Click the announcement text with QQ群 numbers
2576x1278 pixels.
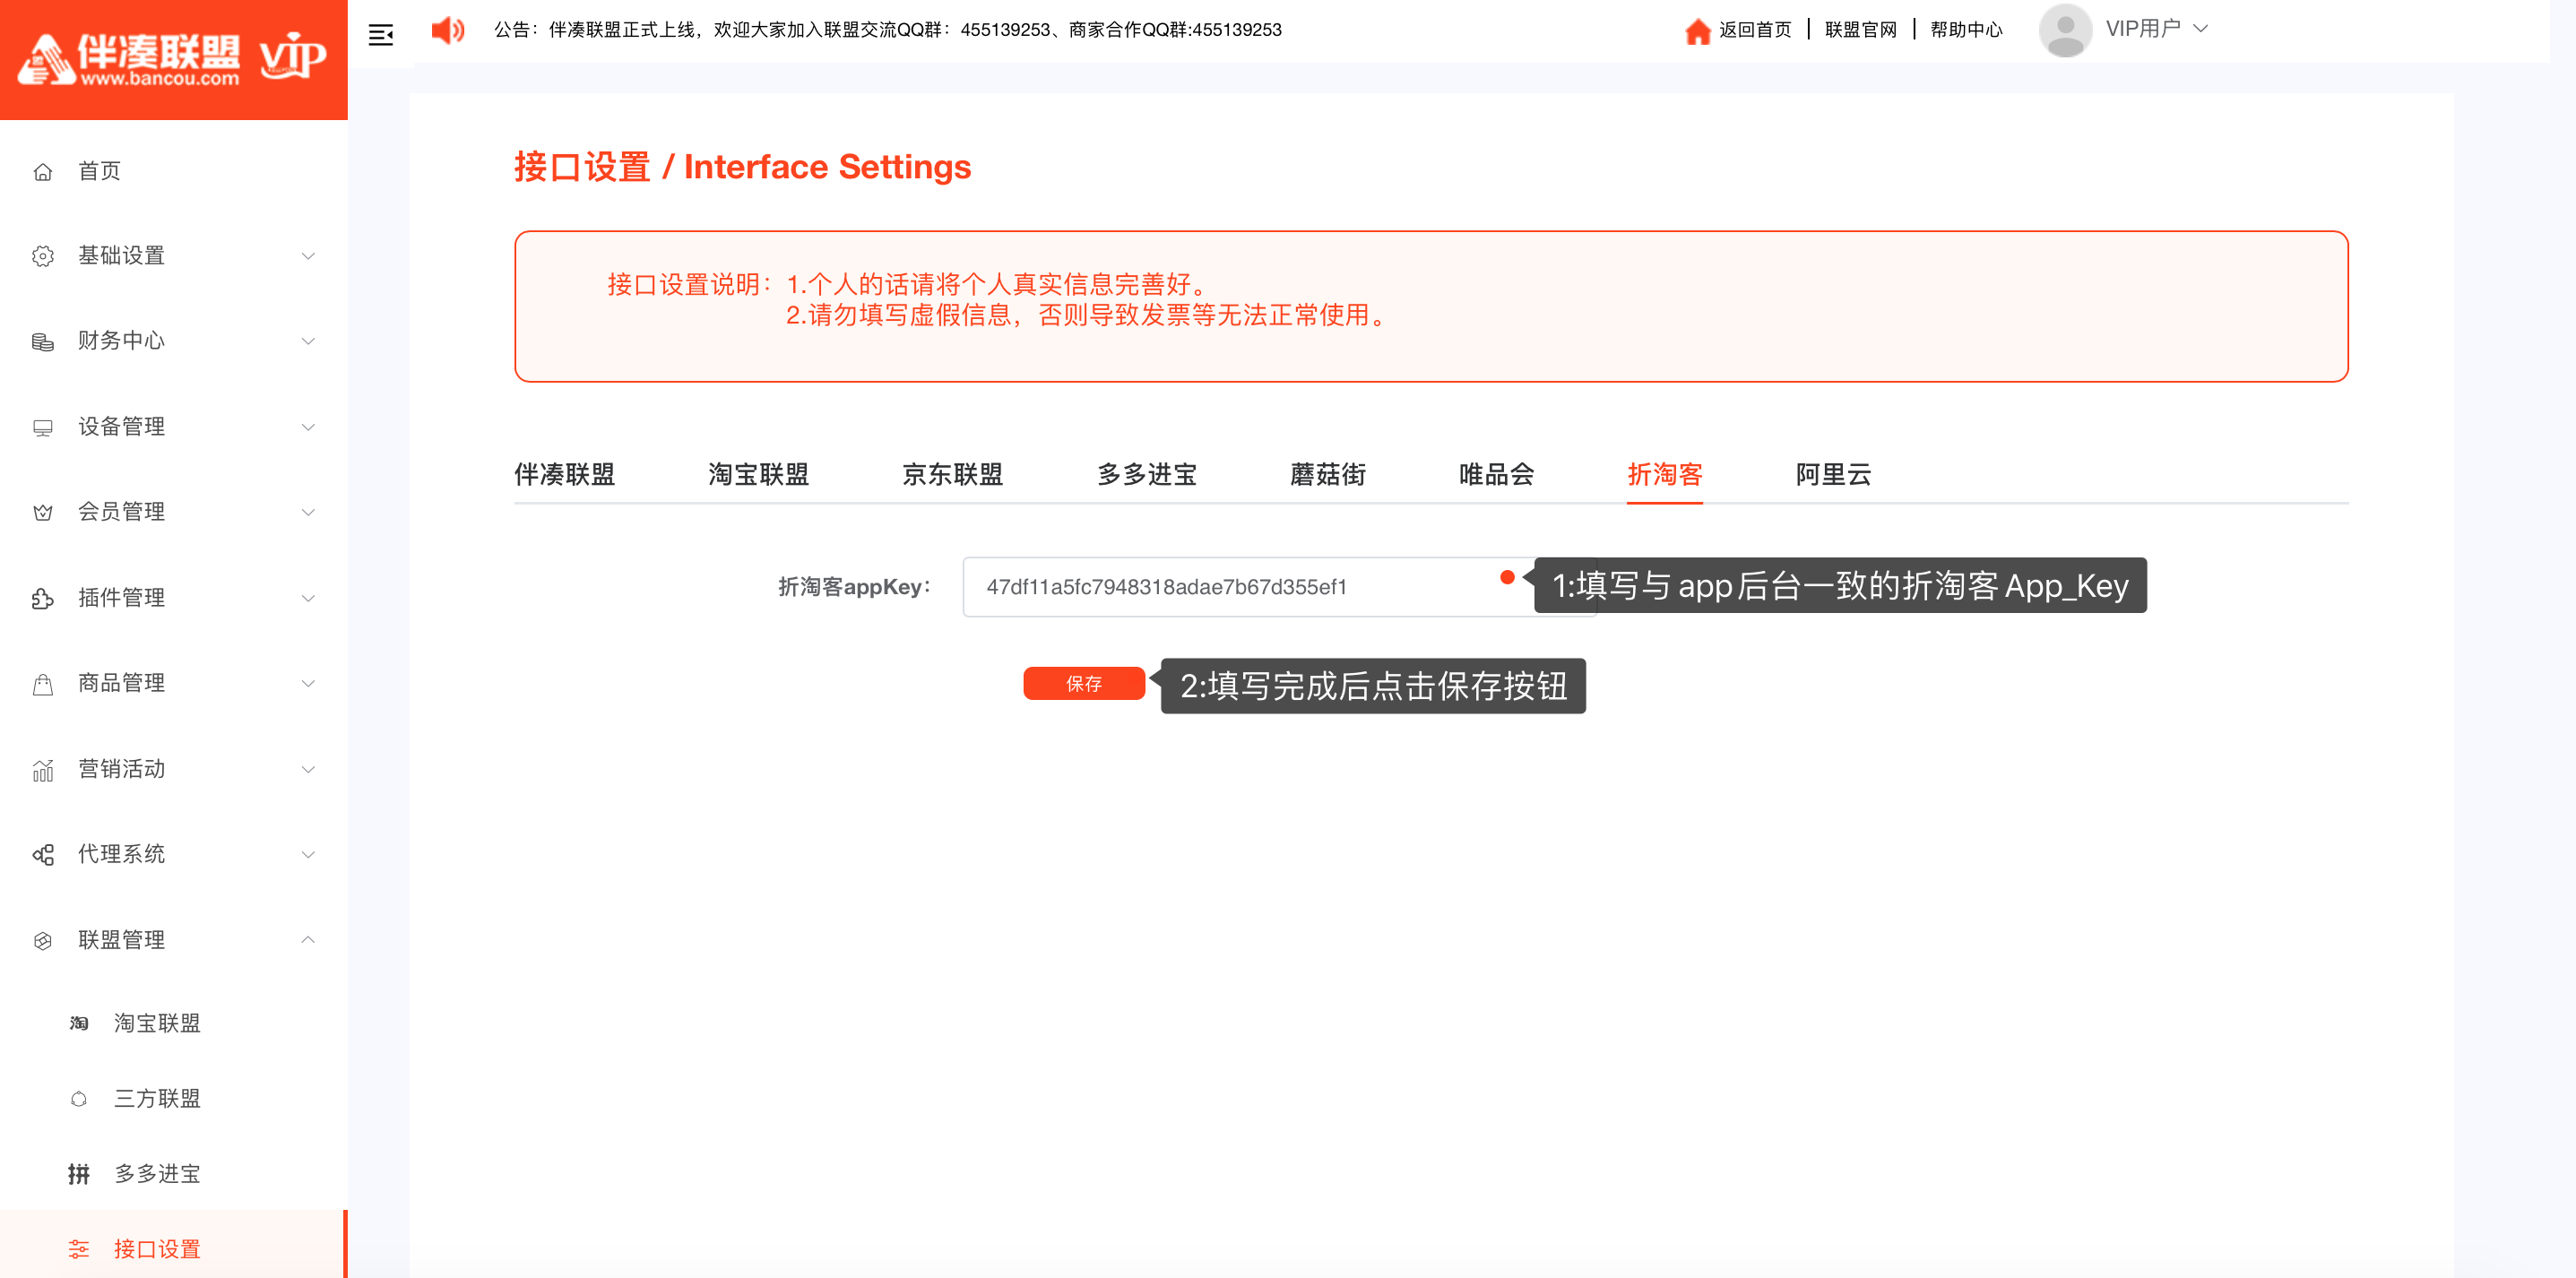tap(887, 30)
